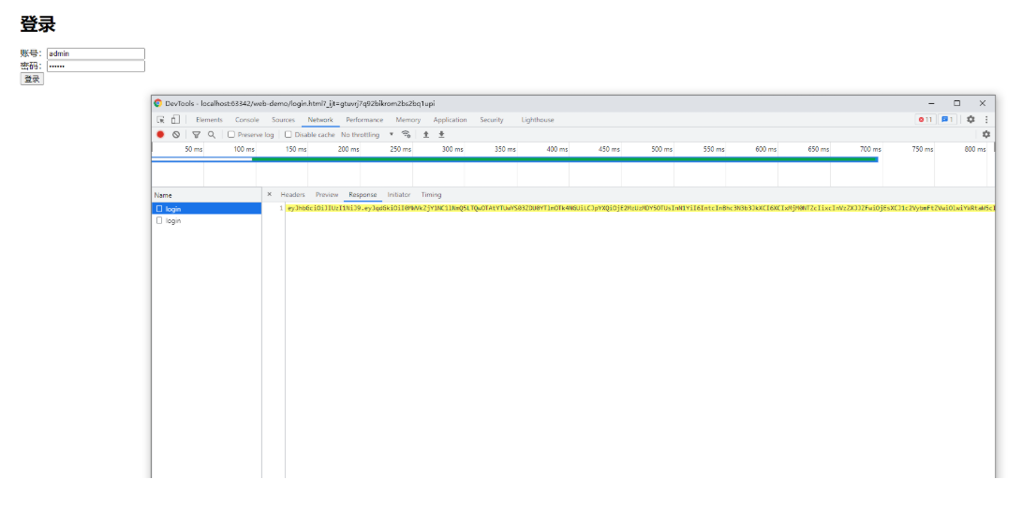
Task: Click the Chrome icon in DevTools title bar
Action: [157, 103]
